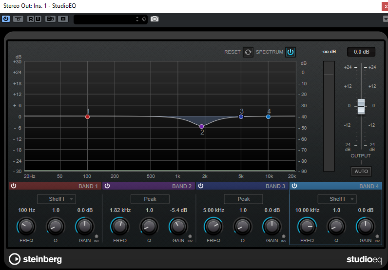The height and width of the screenshot is (270, 388).
Task: Click the 10.00 kHz frequency value
Action: pyautogui.click(x=308, y=210)
